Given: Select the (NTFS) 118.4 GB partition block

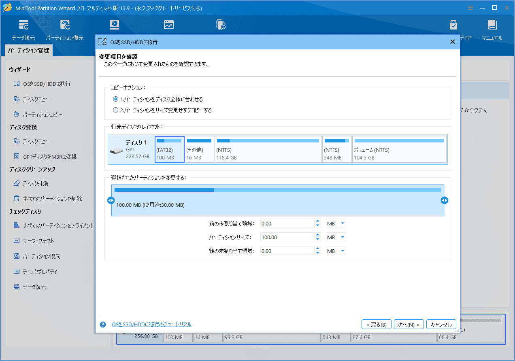Looking at the screenshot, I should 268,149.
